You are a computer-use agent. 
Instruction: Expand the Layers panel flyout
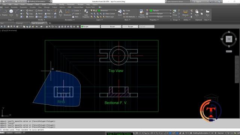99,20
